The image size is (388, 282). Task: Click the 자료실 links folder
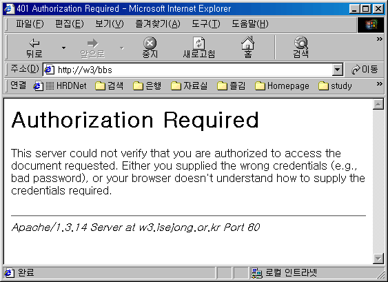pos(190,86)
